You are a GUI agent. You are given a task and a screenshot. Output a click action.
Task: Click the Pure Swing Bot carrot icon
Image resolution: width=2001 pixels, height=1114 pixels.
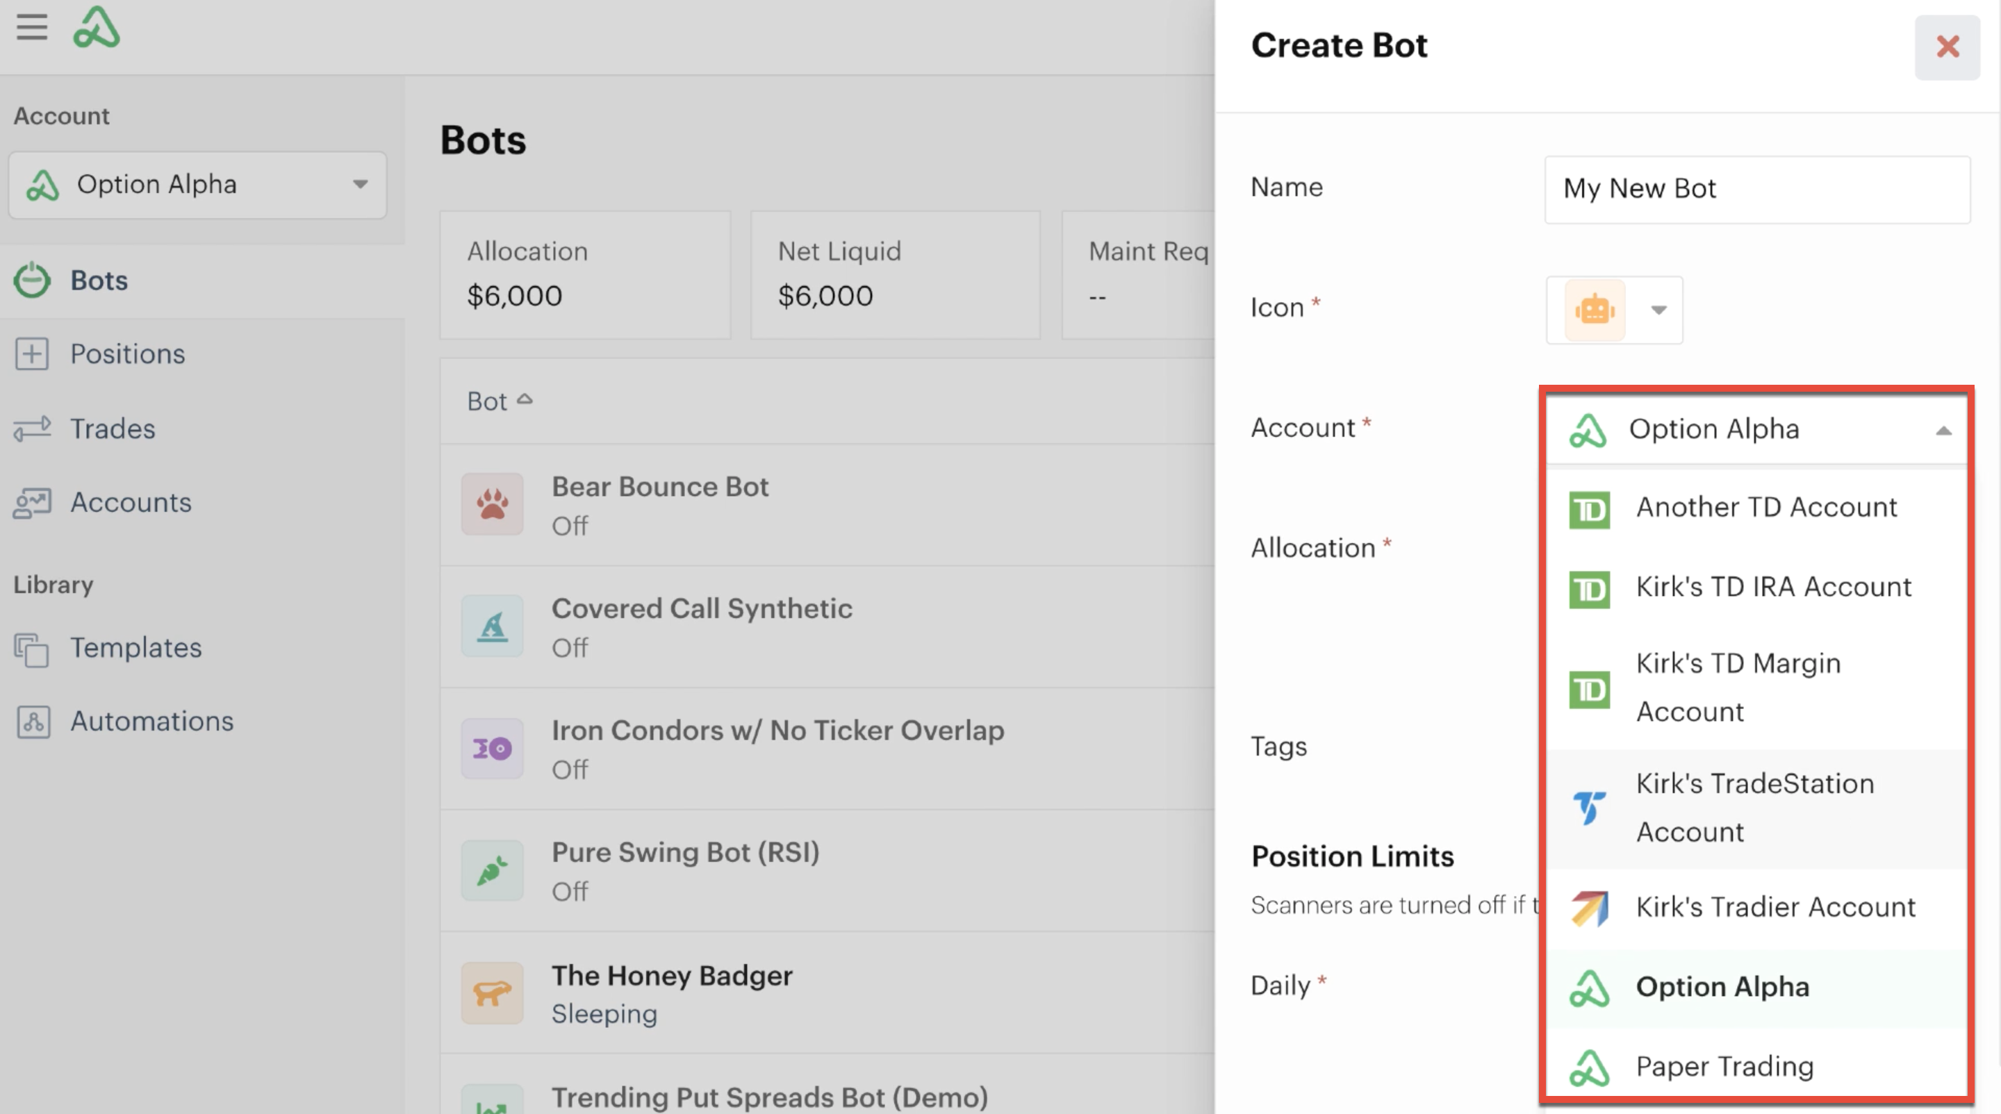click(x=493, y=870)
